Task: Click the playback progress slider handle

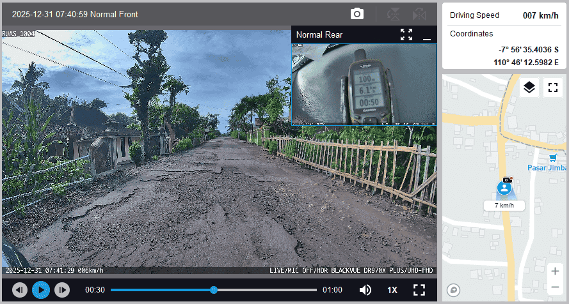Action: coord(214,290)
